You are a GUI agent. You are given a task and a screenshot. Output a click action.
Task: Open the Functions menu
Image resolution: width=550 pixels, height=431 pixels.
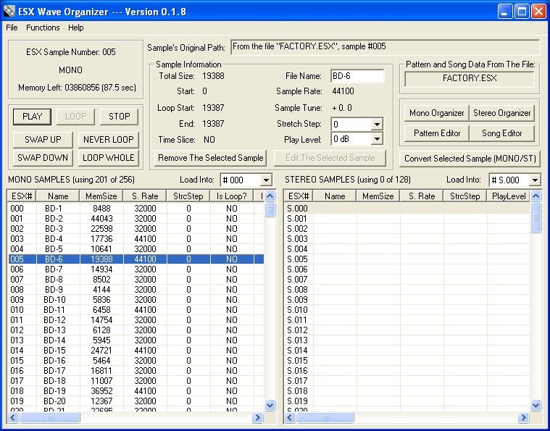click(x=43, y=28)
